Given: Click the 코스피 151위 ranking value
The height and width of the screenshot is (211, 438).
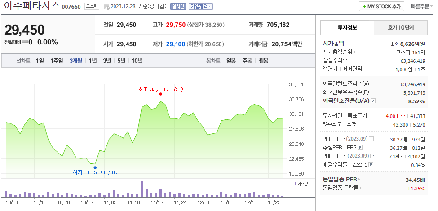Looking at the screenshot, I should (410, 52).
